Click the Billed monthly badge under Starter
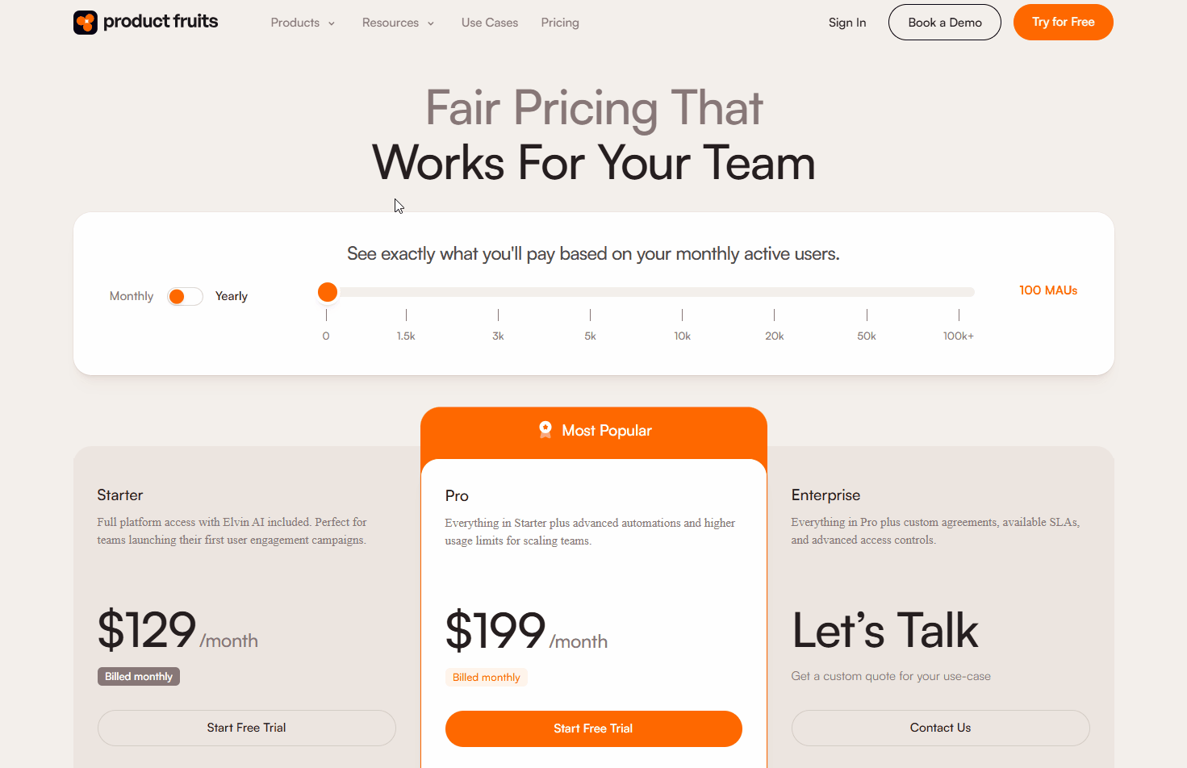1187x768 pixels. coord(139,676)
